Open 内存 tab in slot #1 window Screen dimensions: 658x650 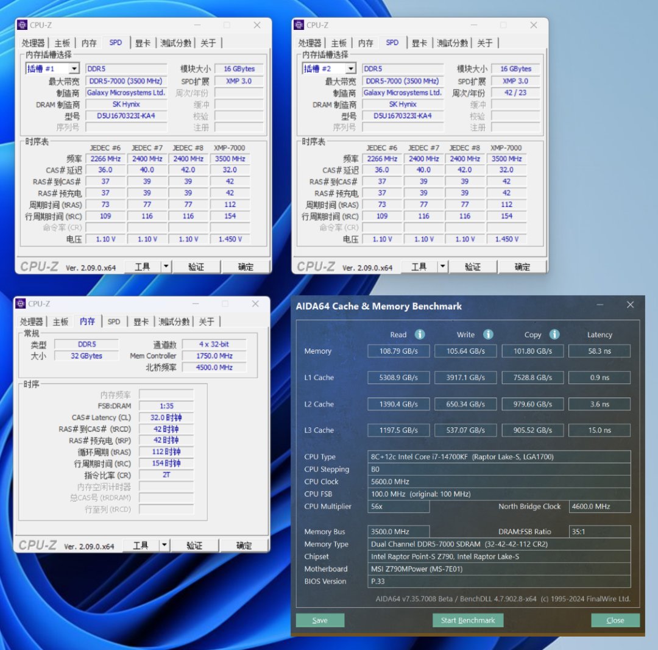coord(89,43)
